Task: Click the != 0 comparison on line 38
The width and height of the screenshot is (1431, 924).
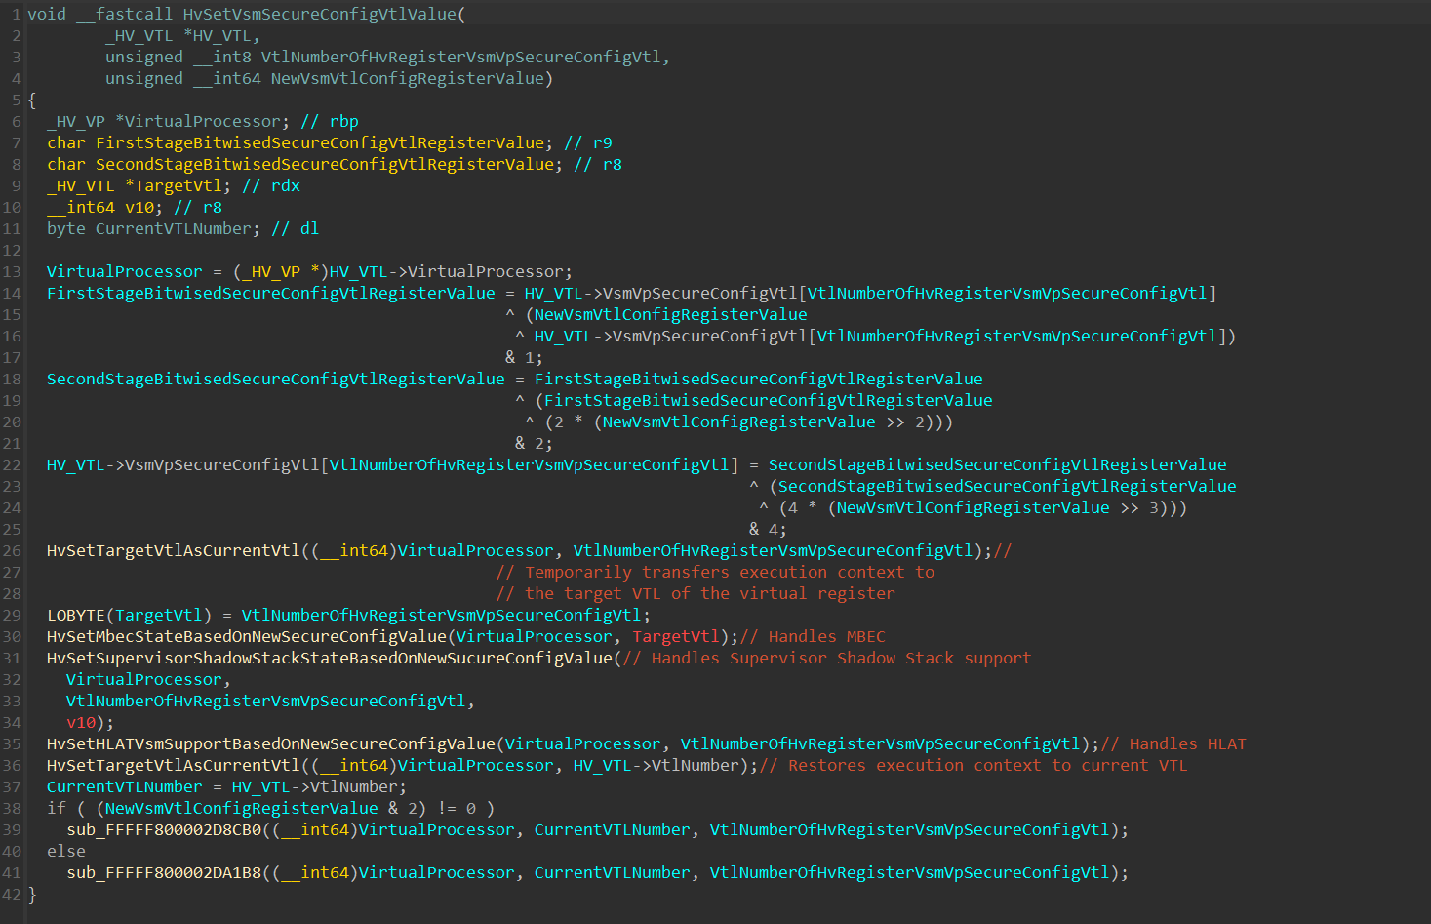Action: [x=456, y=808]
